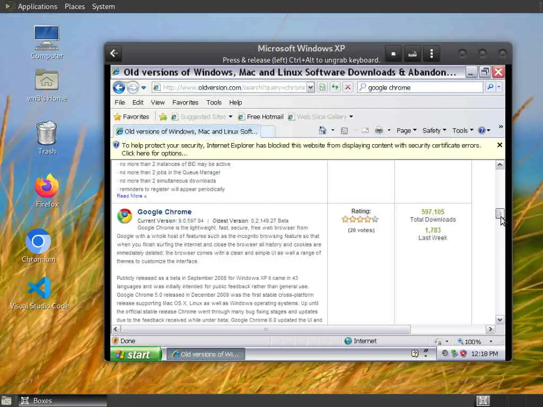Click the 'google chrome' search box

(420, 87)
